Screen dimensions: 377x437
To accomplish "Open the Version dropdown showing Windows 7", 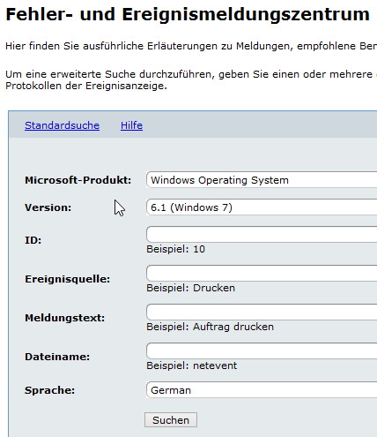I will coord(262,207).
